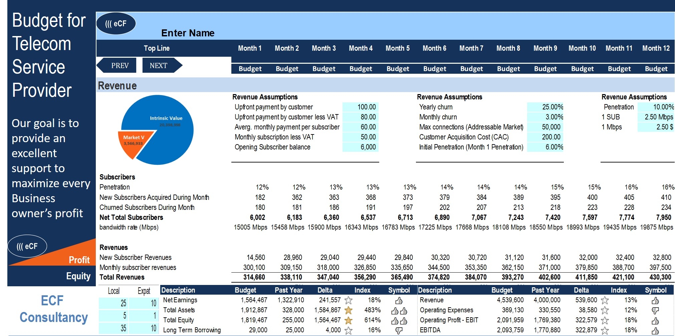Click the gold star for Total Equity

coord(348,320)
